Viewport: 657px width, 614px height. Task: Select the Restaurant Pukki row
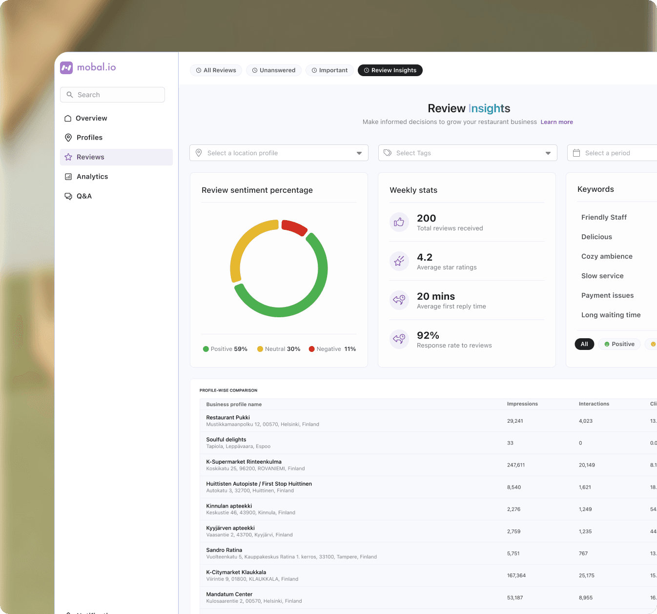[428, 421]
